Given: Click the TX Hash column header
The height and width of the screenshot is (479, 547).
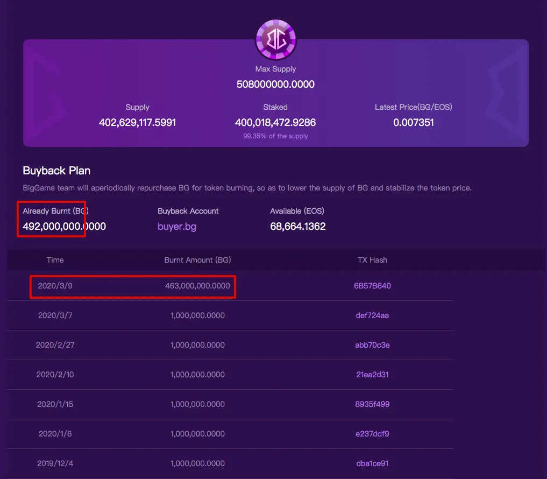Looking at the screenshot, I should click(x=372, y=260).
